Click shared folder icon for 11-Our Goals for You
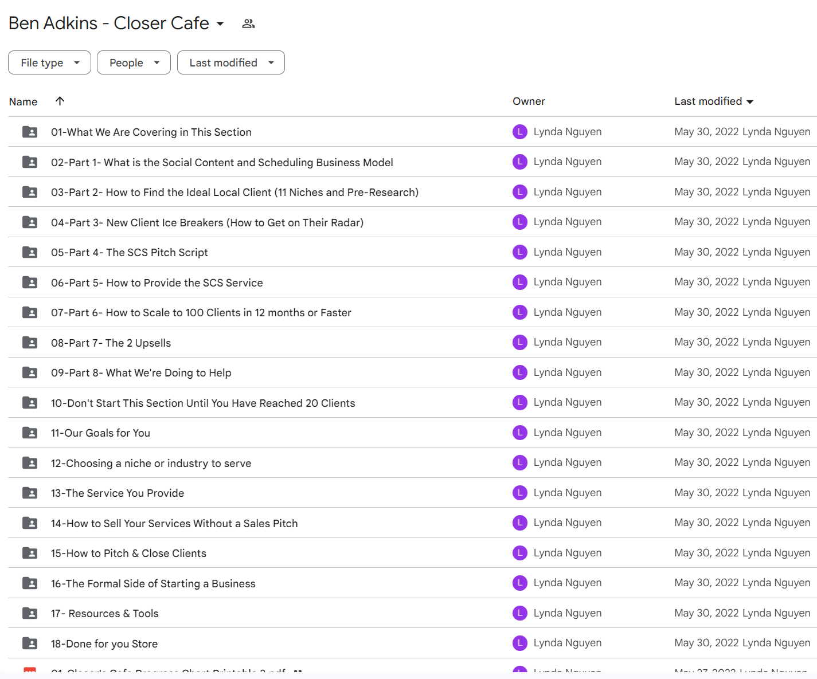817x679 pixels. (x=30, y=433)
